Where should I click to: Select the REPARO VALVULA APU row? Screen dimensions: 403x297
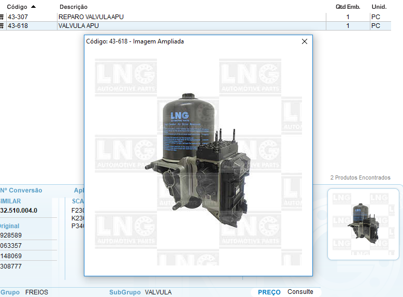click(91, 17)
